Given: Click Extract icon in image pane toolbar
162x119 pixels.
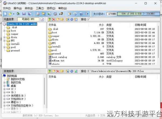Looking at the screenshot, I should click(68, 19).
